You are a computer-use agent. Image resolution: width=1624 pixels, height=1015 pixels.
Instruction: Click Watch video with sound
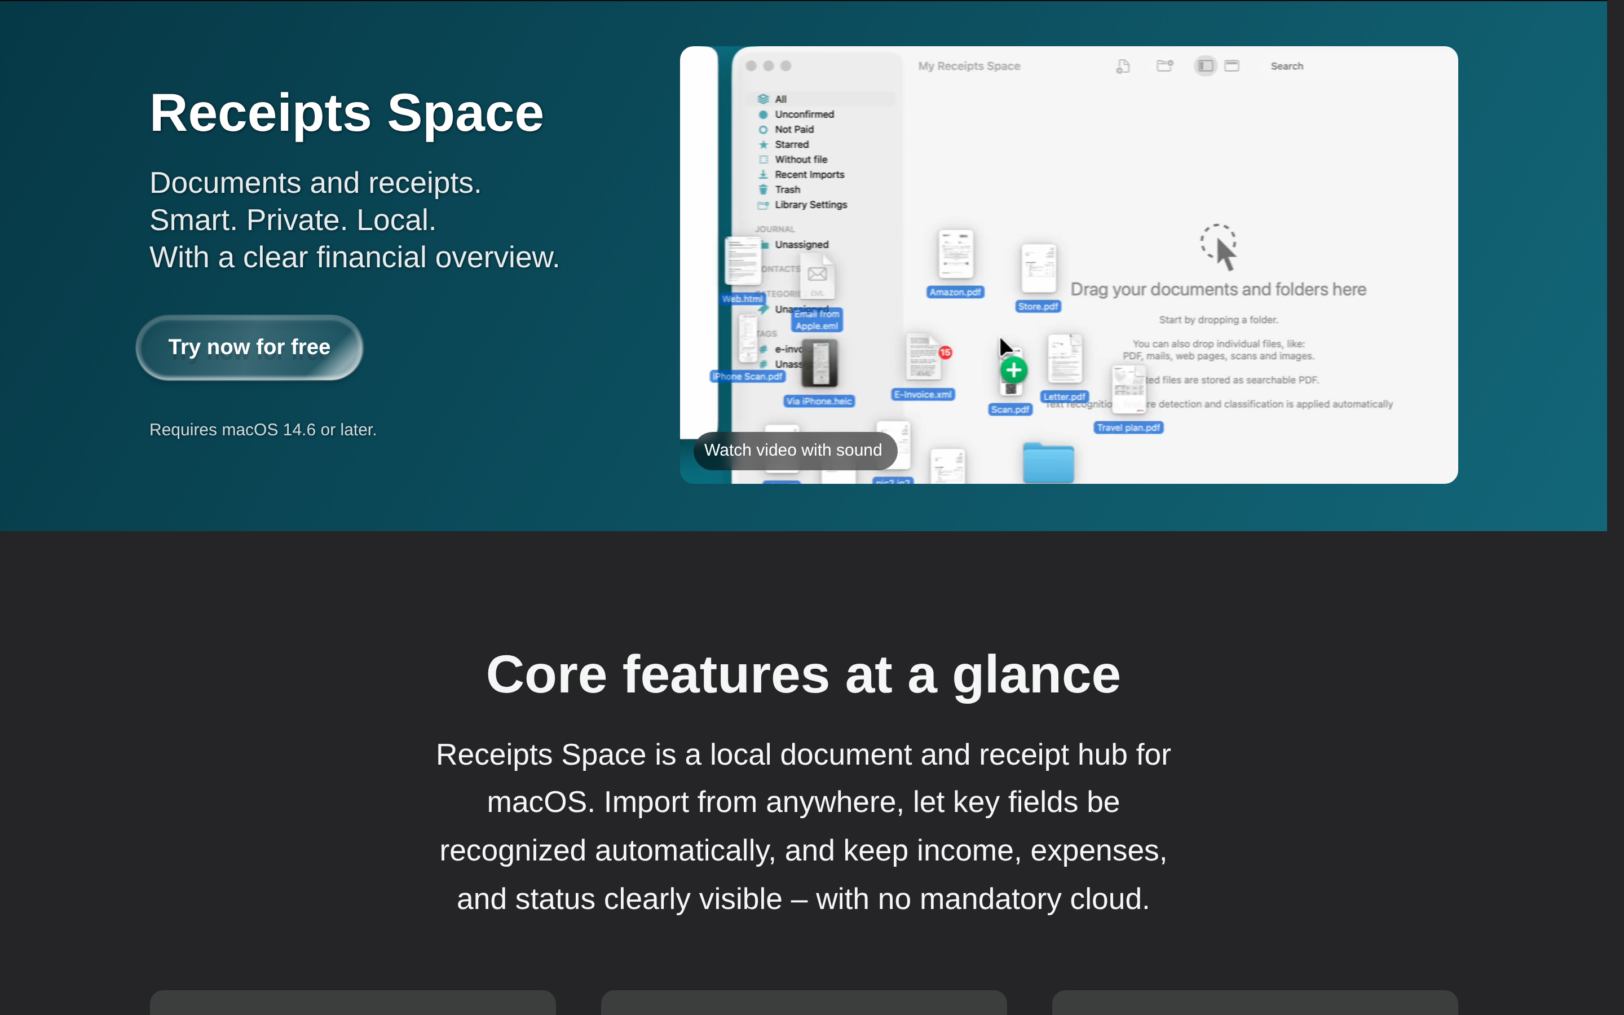pos(795,450)
